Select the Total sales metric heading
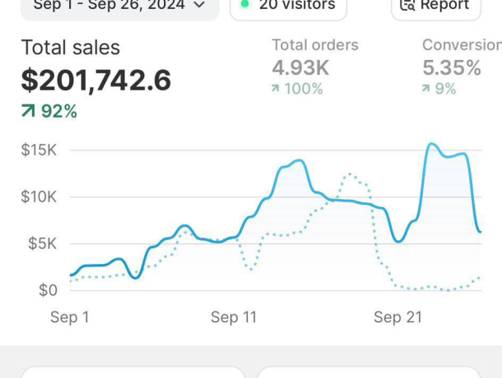 tap(71, 48)
